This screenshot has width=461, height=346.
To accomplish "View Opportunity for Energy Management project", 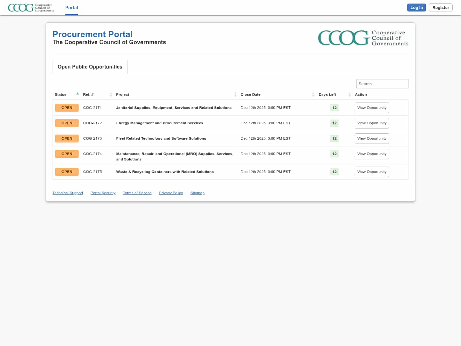I will tap(372, 123).
